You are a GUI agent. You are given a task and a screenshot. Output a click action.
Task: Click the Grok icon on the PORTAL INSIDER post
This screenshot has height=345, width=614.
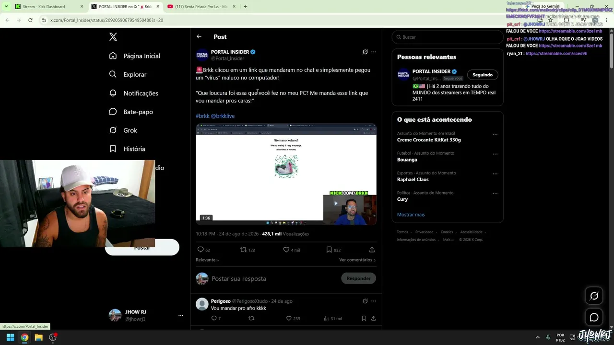(365, 52)
